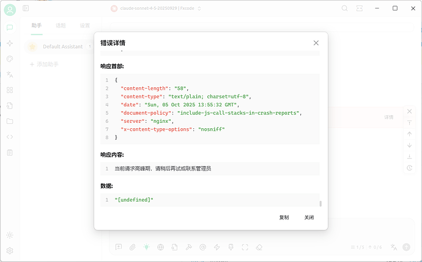
Task: Open the palette paintings sidebar icon
Action: [x=10, y=59]
